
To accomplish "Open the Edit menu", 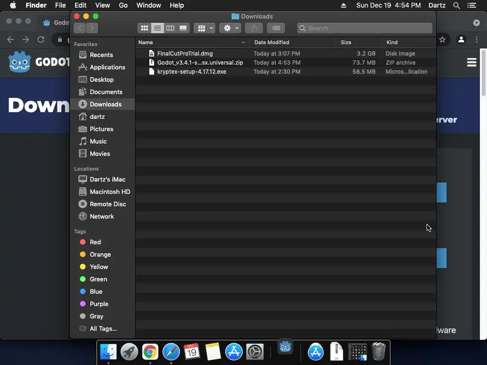I will pos(80,5).
